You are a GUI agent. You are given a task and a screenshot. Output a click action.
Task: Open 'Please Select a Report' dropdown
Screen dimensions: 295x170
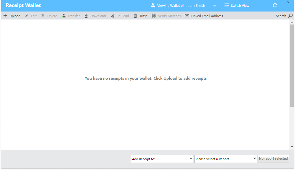(225, 159)
